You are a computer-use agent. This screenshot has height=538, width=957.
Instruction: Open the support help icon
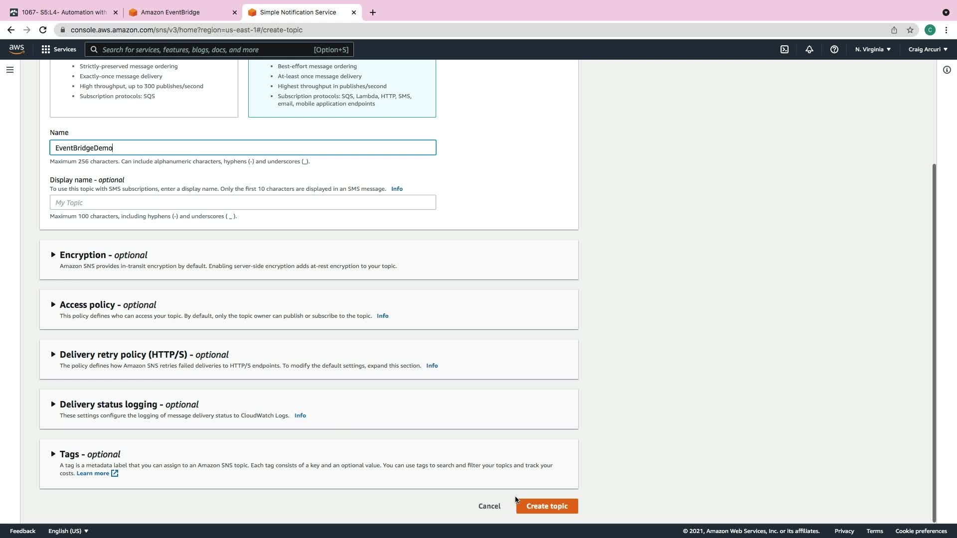pos(834,49)
